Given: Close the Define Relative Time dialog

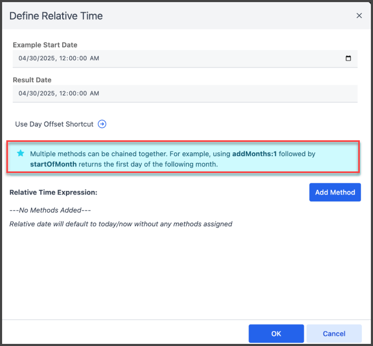Looking at the screenshot, I should click(359, 16).
